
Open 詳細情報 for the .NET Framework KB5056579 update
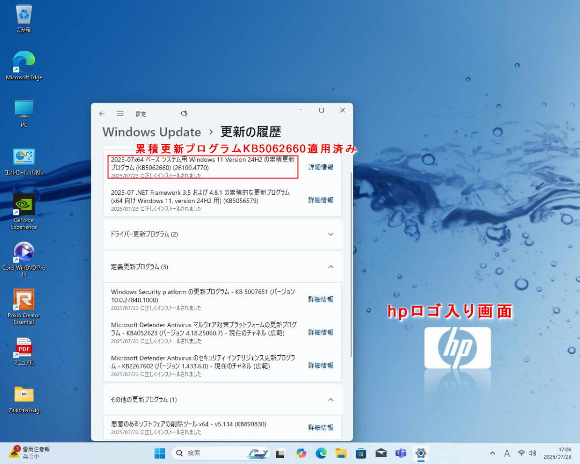(321, 200)
